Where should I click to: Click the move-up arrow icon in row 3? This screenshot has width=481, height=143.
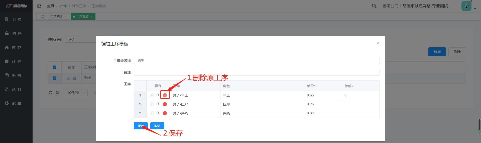[x=158, y=113]
